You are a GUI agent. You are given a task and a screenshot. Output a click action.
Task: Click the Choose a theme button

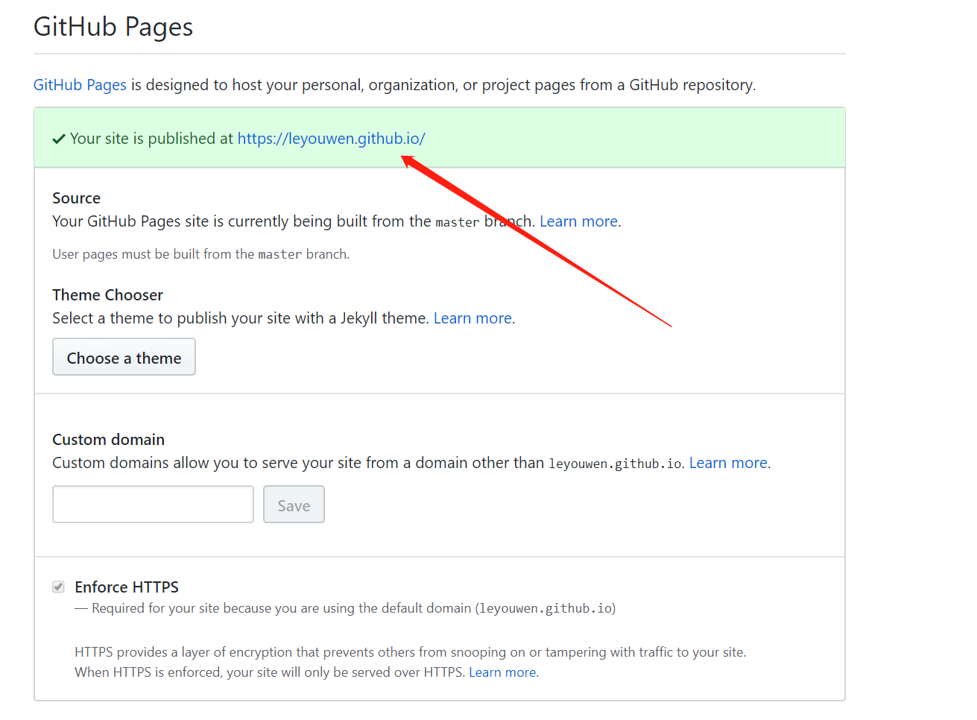click(x=124, y=358)
